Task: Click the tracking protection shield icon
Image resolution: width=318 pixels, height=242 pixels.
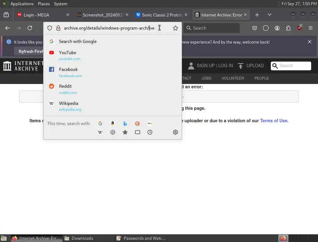Action: pyautogui.click(x=50, y=28)
